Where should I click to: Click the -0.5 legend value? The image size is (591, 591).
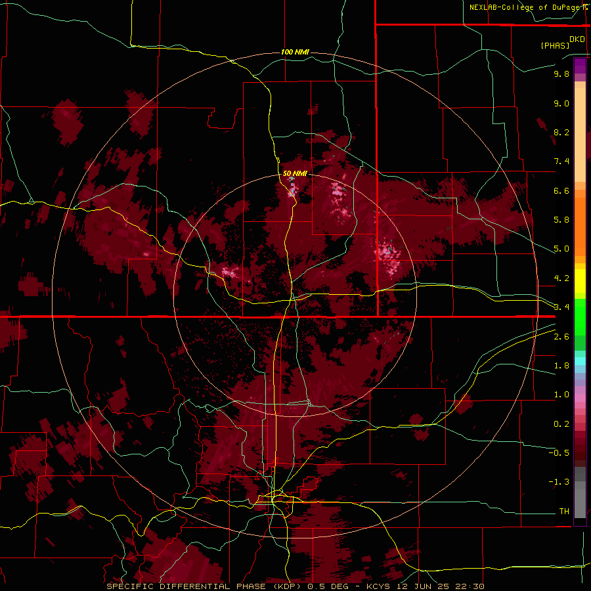pos(559,453)
